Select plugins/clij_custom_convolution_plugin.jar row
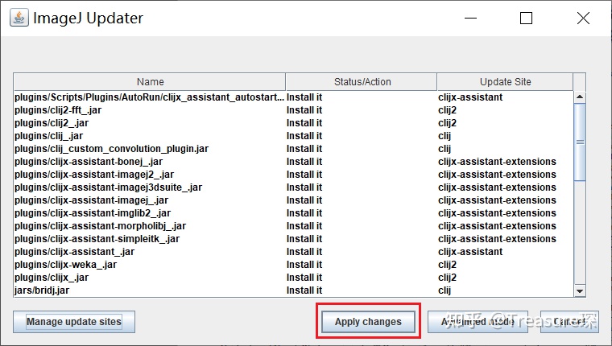612x346 pixels. 111,149
